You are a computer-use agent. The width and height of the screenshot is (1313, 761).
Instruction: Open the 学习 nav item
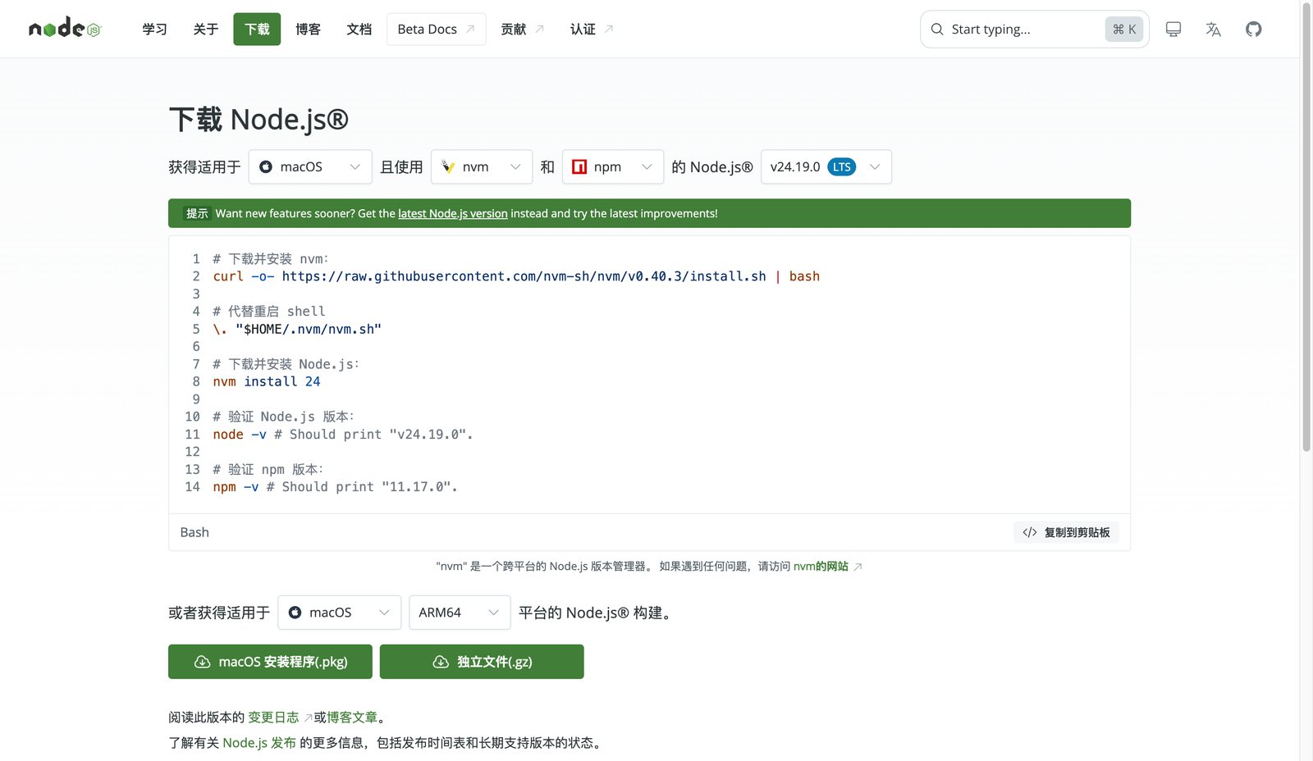[x=154, y=29]
